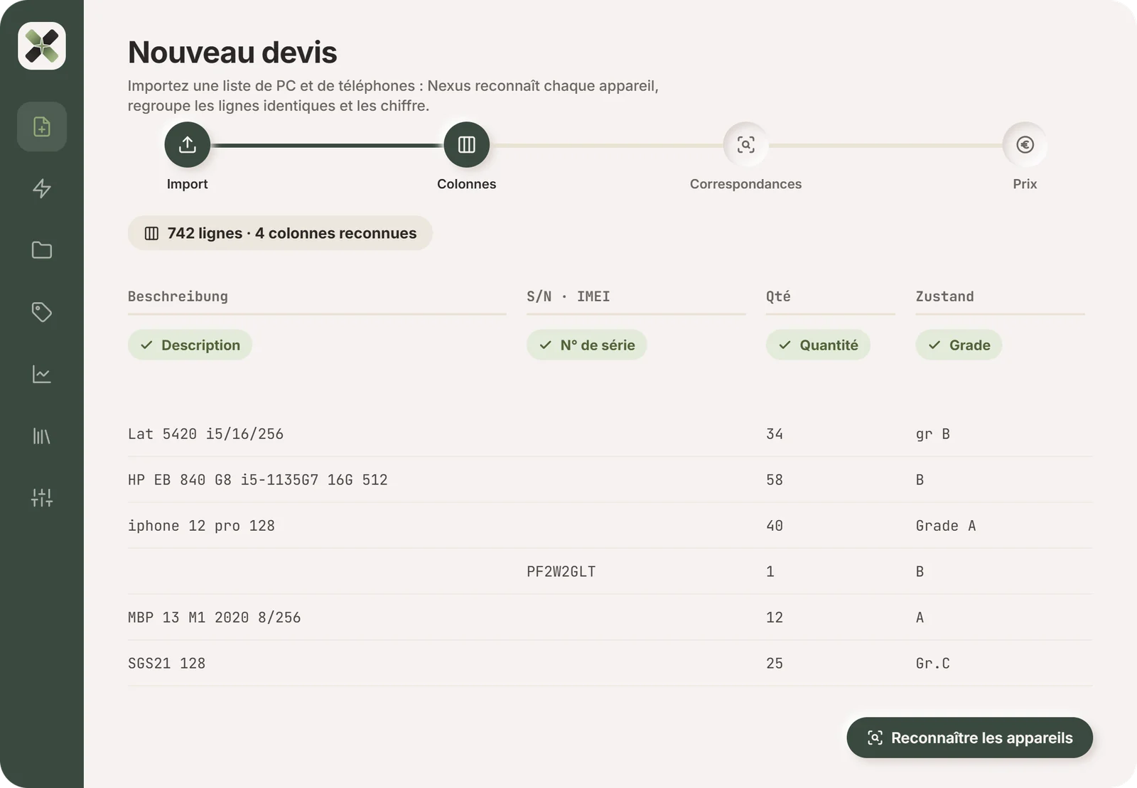Click Reconnaître les appareils button

point(969,738)
